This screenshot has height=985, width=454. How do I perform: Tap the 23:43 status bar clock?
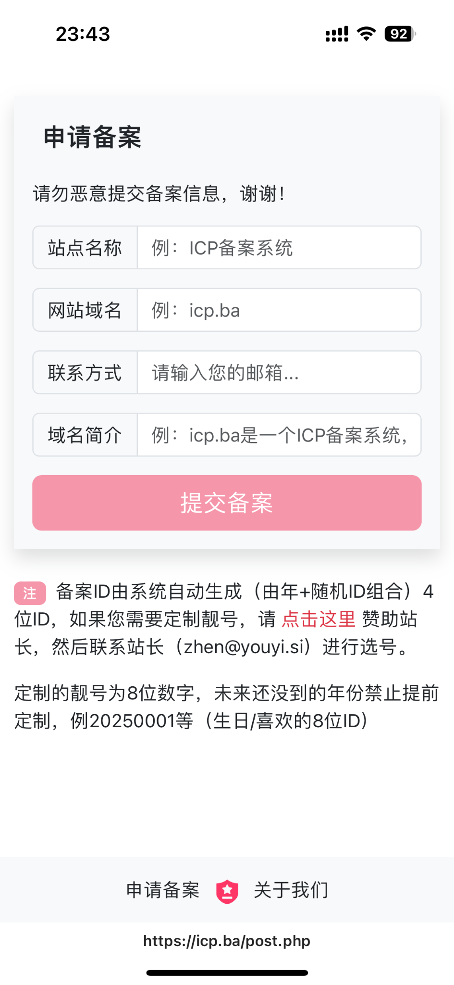point(83,34)
